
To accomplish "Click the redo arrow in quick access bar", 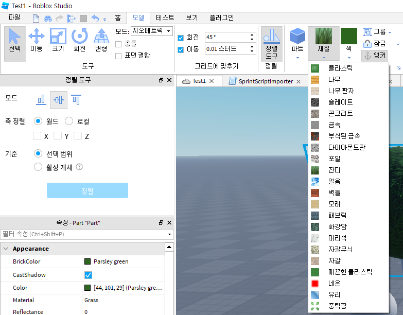I will click(59, 18).
